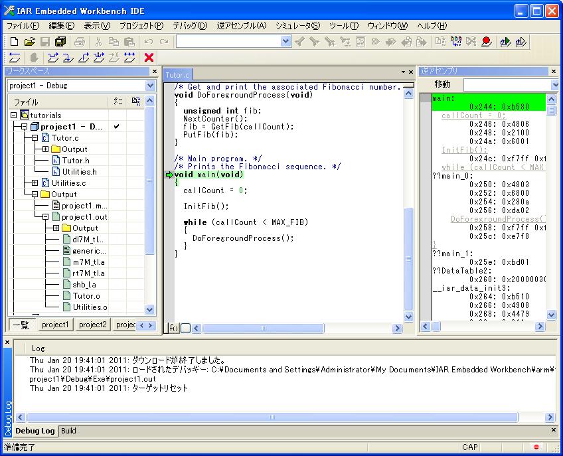Select the 一覧 workspace tab

(21, 325)
